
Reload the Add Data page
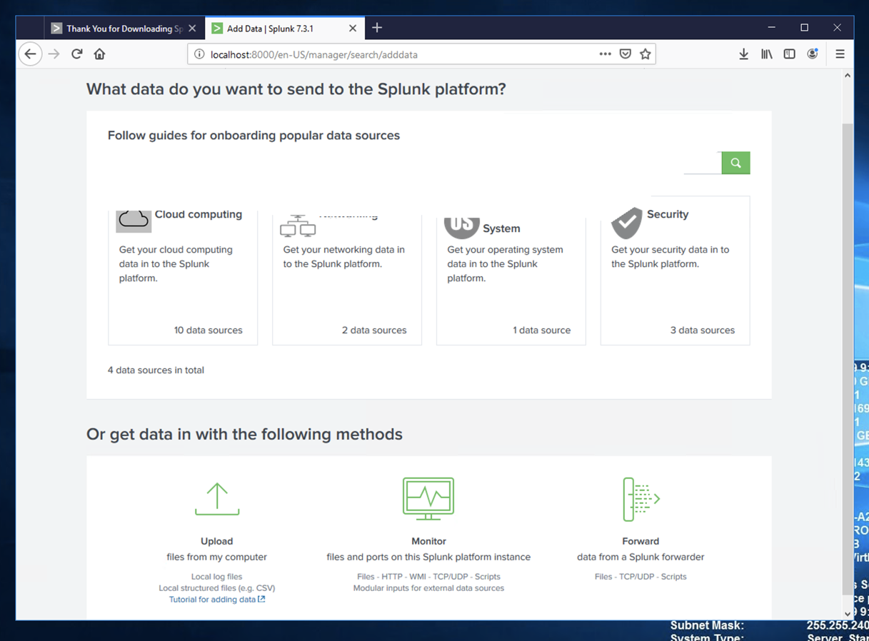77,54
